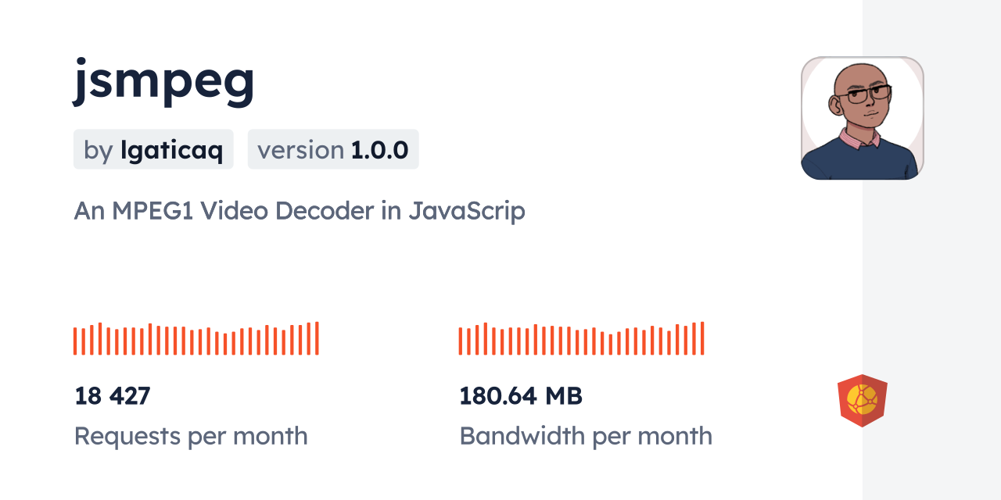Select the 180.64 MB bandwidth value

click(520, 396)
